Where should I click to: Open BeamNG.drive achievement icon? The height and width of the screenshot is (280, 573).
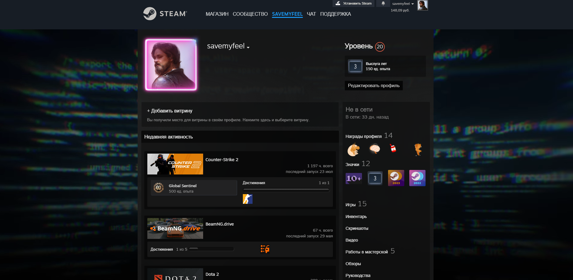[x=265, y=249]
